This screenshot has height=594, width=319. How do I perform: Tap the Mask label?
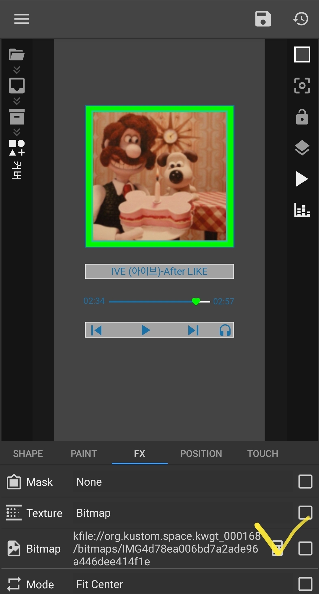coord(40,482)
